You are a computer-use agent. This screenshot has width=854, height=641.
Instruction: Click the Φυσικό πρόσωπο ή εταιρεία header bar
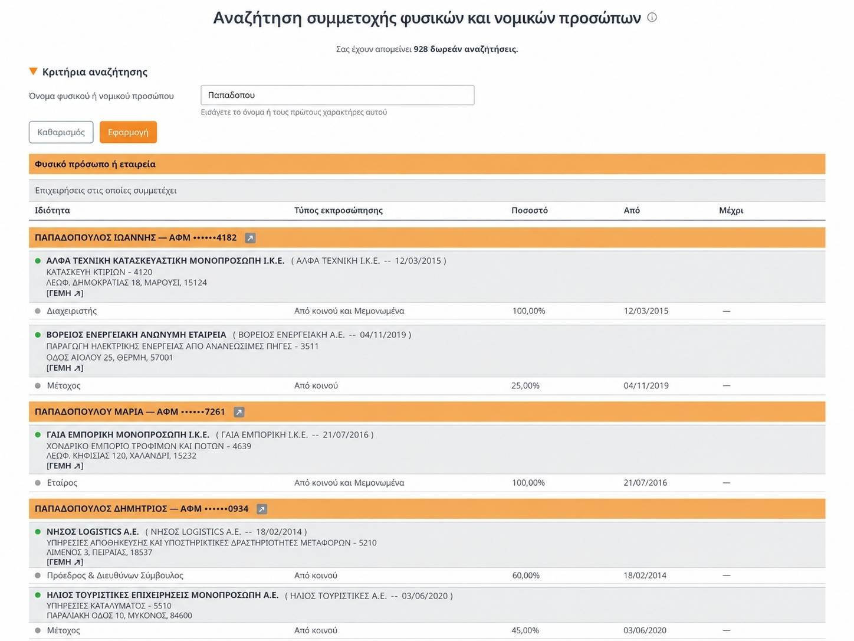click(x=427, y=164)
